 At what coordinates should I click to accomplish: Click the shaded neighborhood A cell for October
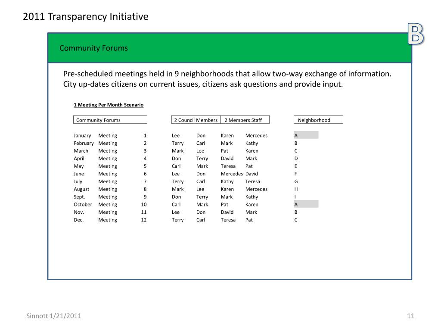(306, 204)
